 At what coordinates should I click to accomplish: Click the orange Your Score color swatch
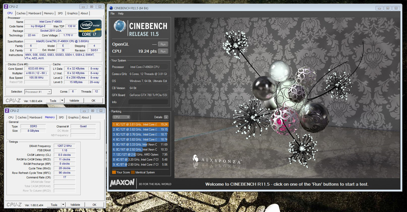[x=114, y=172]
